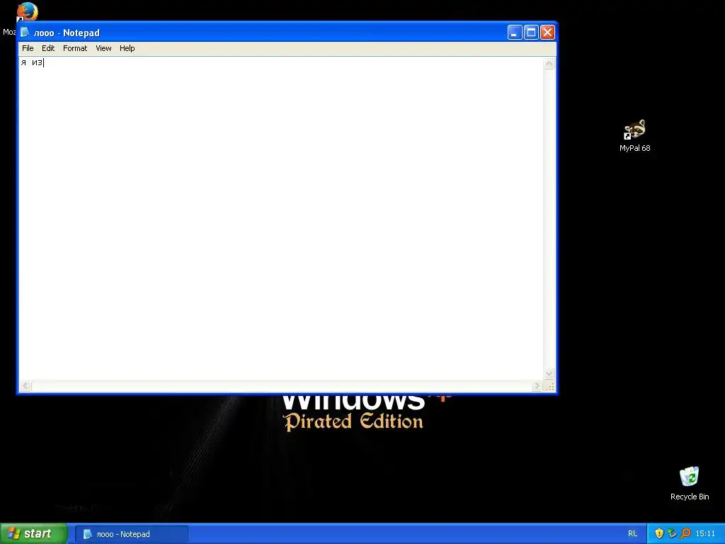Viewport: 725px width, 544px height.
Task: Select the MyPal 68 desktop icon
Action: pos(635,135)
